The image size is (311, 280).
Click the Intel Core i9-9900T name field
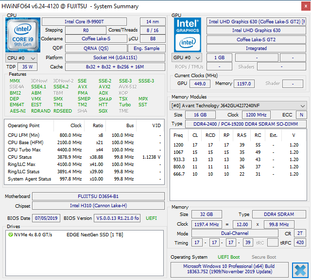pos(84,21)
